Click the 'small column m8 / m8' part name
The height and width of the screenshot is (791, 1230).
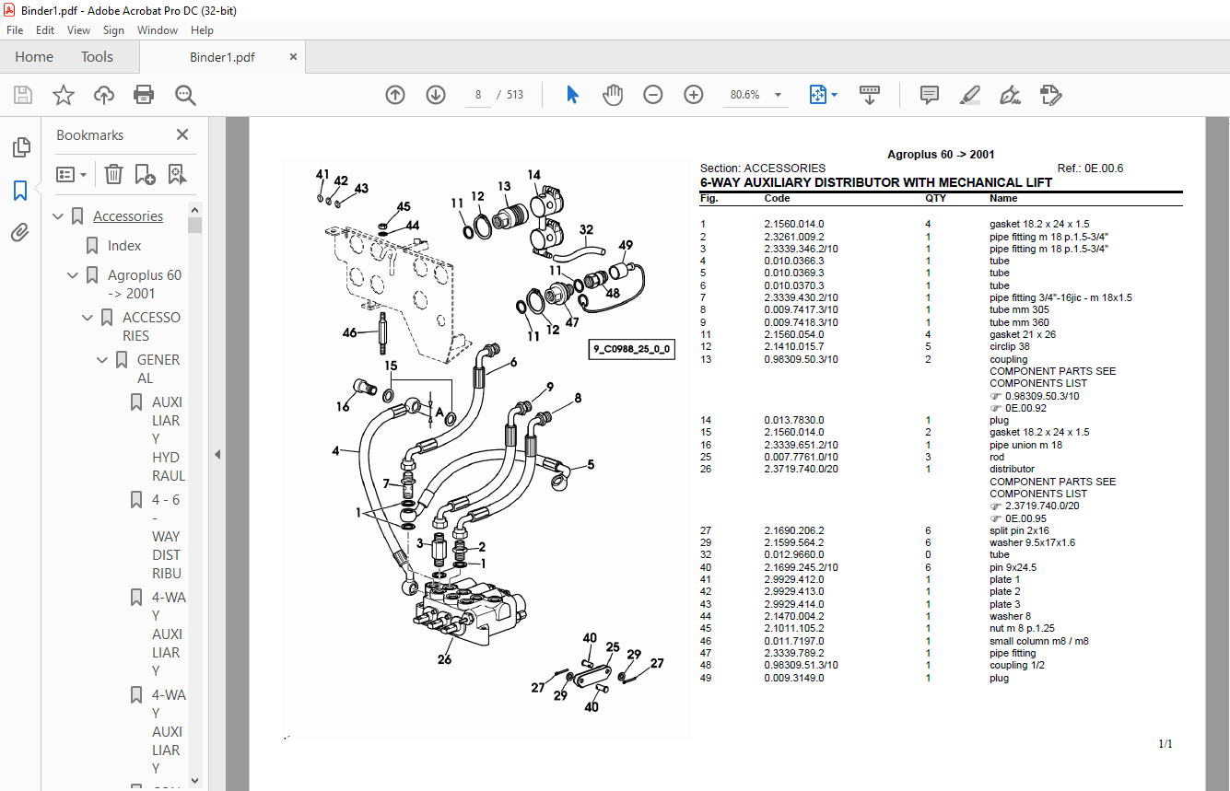click(1038, 641)
